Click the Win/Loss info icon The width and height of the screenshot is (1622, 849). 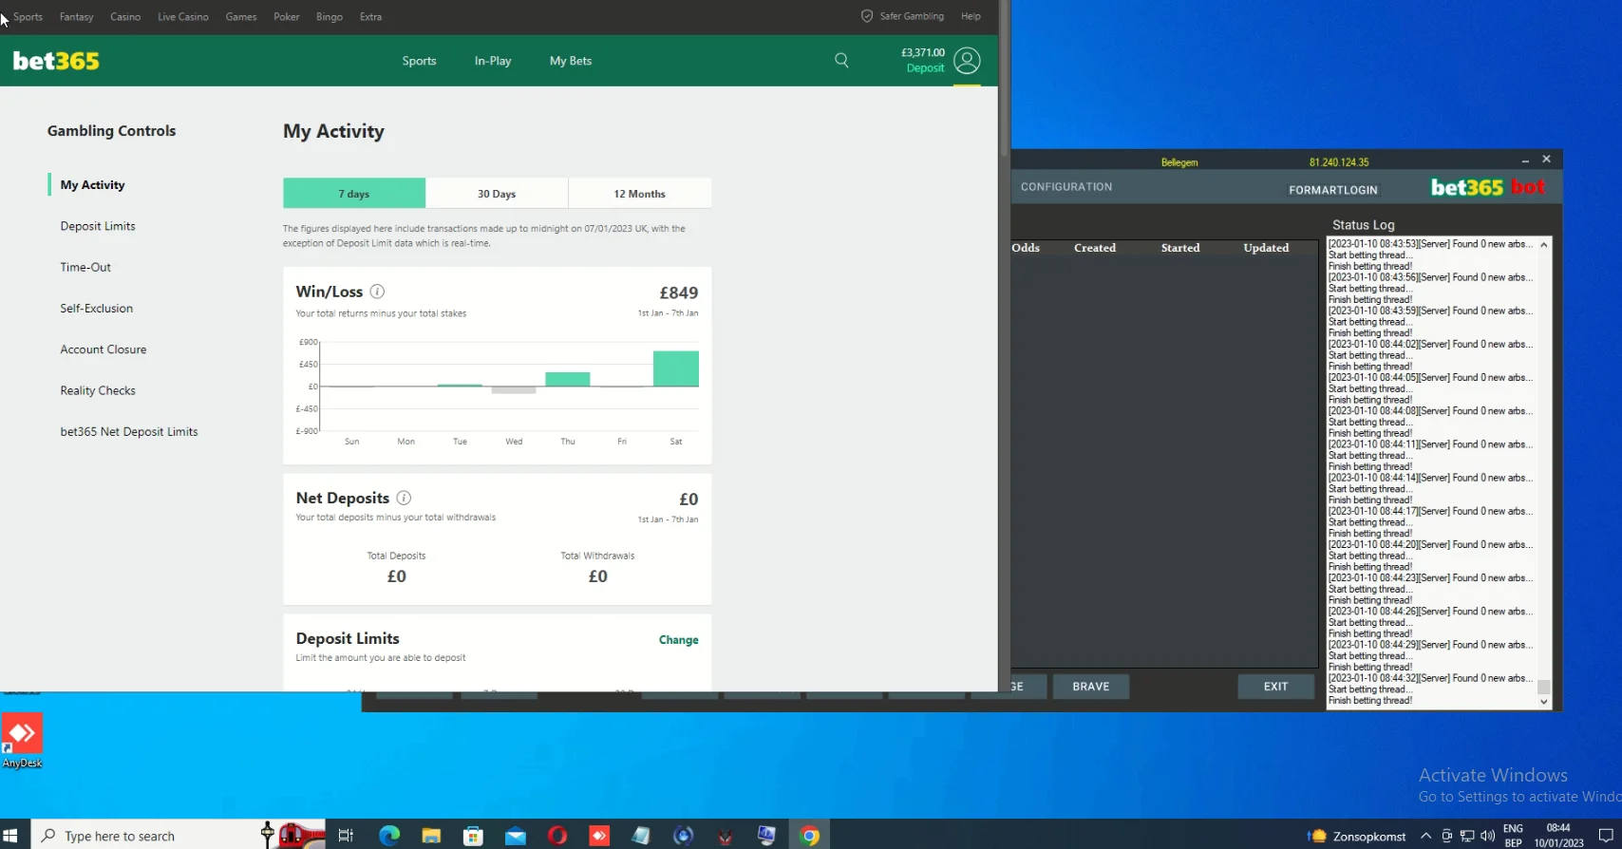377,292
